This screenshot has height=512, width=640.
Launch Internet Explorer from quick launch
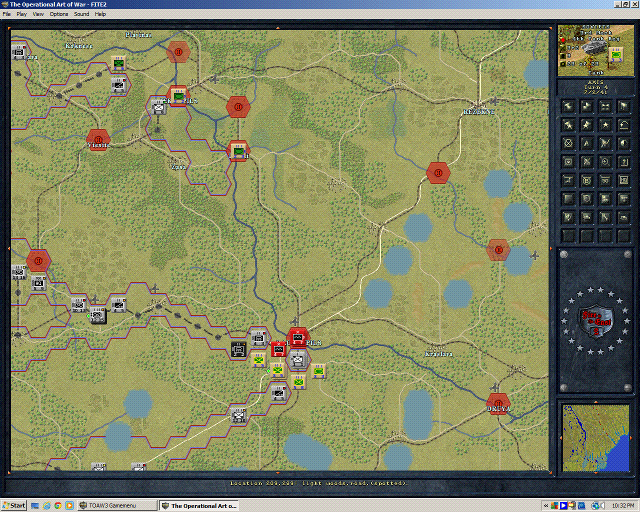pos(46,505)
